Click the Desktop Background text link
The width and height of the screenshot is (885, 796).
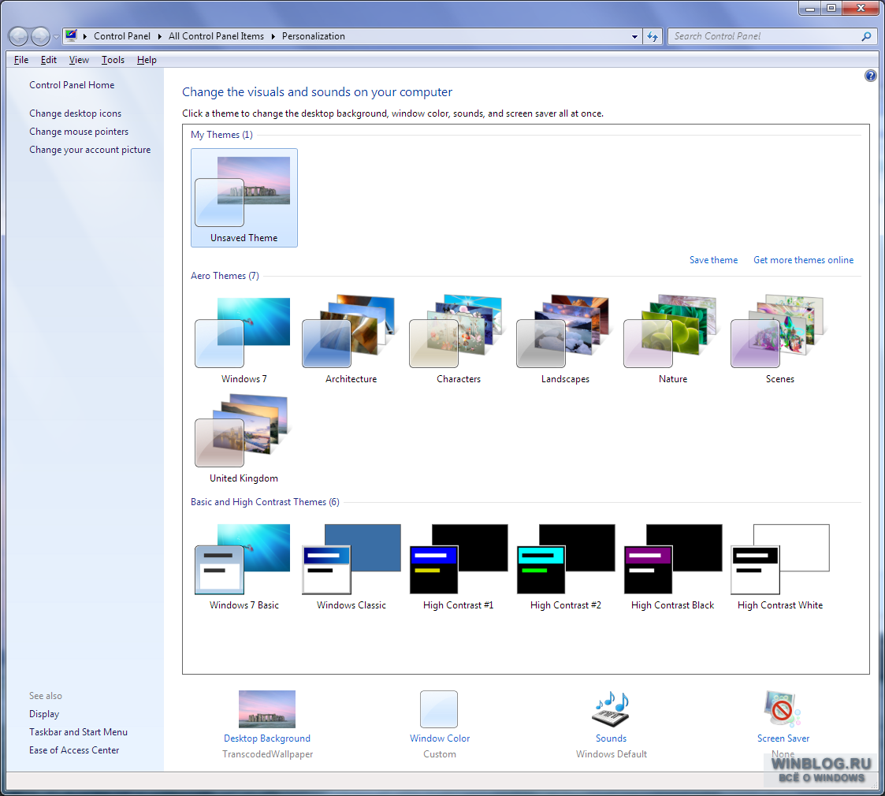coord(267,738)
